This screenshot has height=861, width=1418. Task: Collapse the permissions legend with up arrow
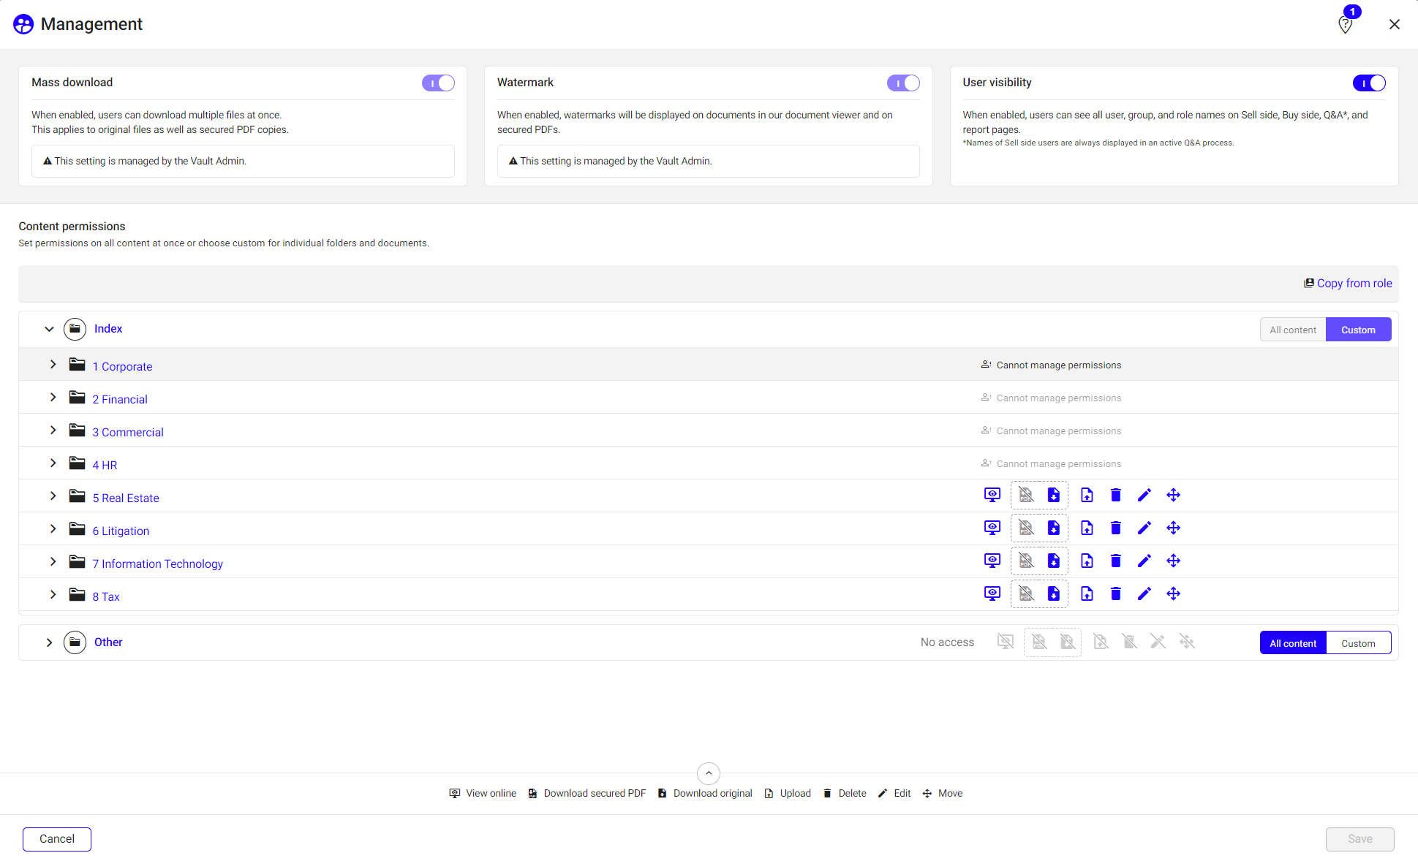(708, 773)
